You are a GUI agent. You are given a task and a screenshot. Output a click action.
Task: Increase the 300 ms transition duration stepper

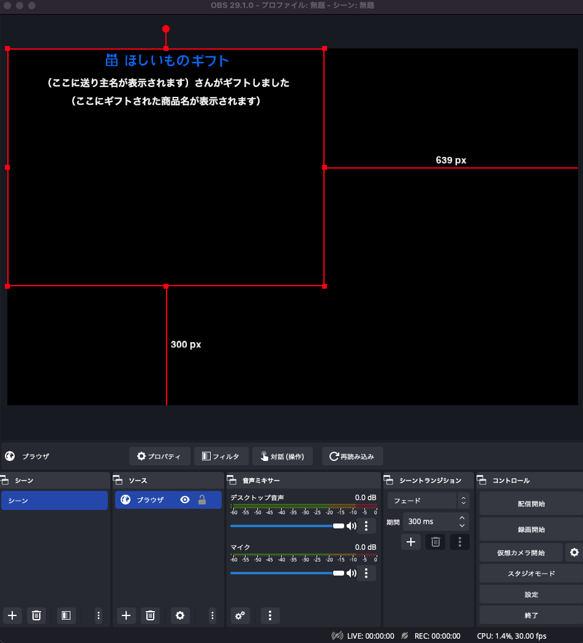click(462, 518)
